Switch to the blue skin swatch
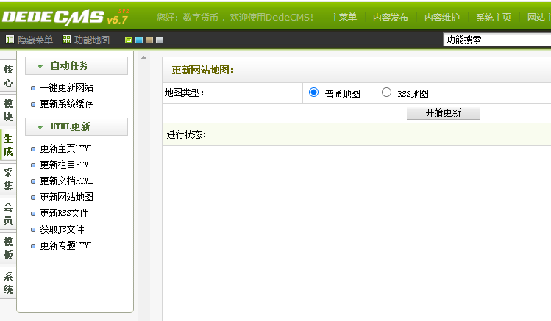This screenshot has width=551, height=321. [139, 40]
